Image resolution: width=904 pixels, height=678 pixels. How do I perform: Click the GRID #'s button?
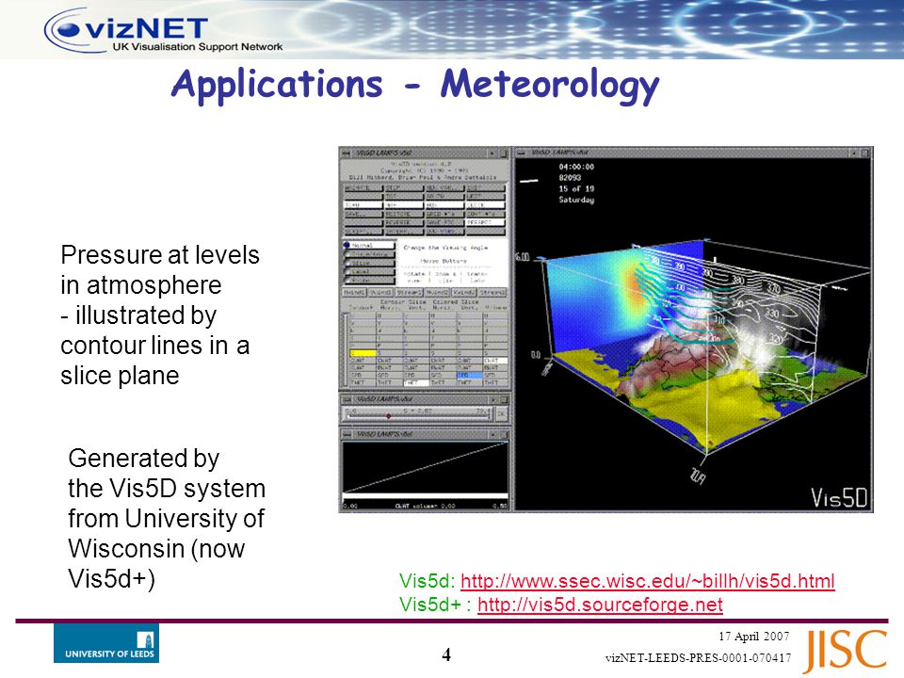coord(444,214)
